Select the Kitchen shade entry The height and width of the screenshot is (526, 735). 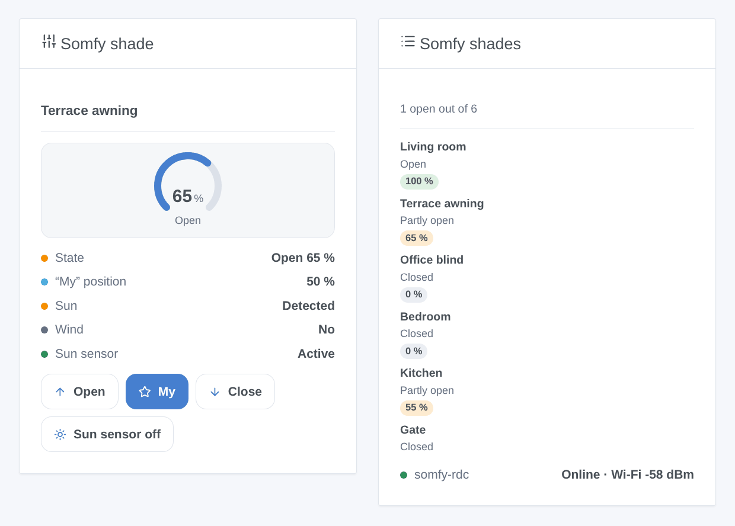coord(547,390)
